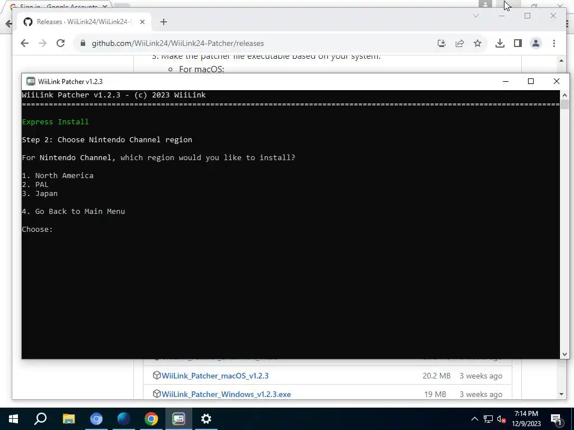Close the Releases WiiLink24 tab
This screenshot has height=430, width=574.
pyautogui.click(x=142, y=22)
